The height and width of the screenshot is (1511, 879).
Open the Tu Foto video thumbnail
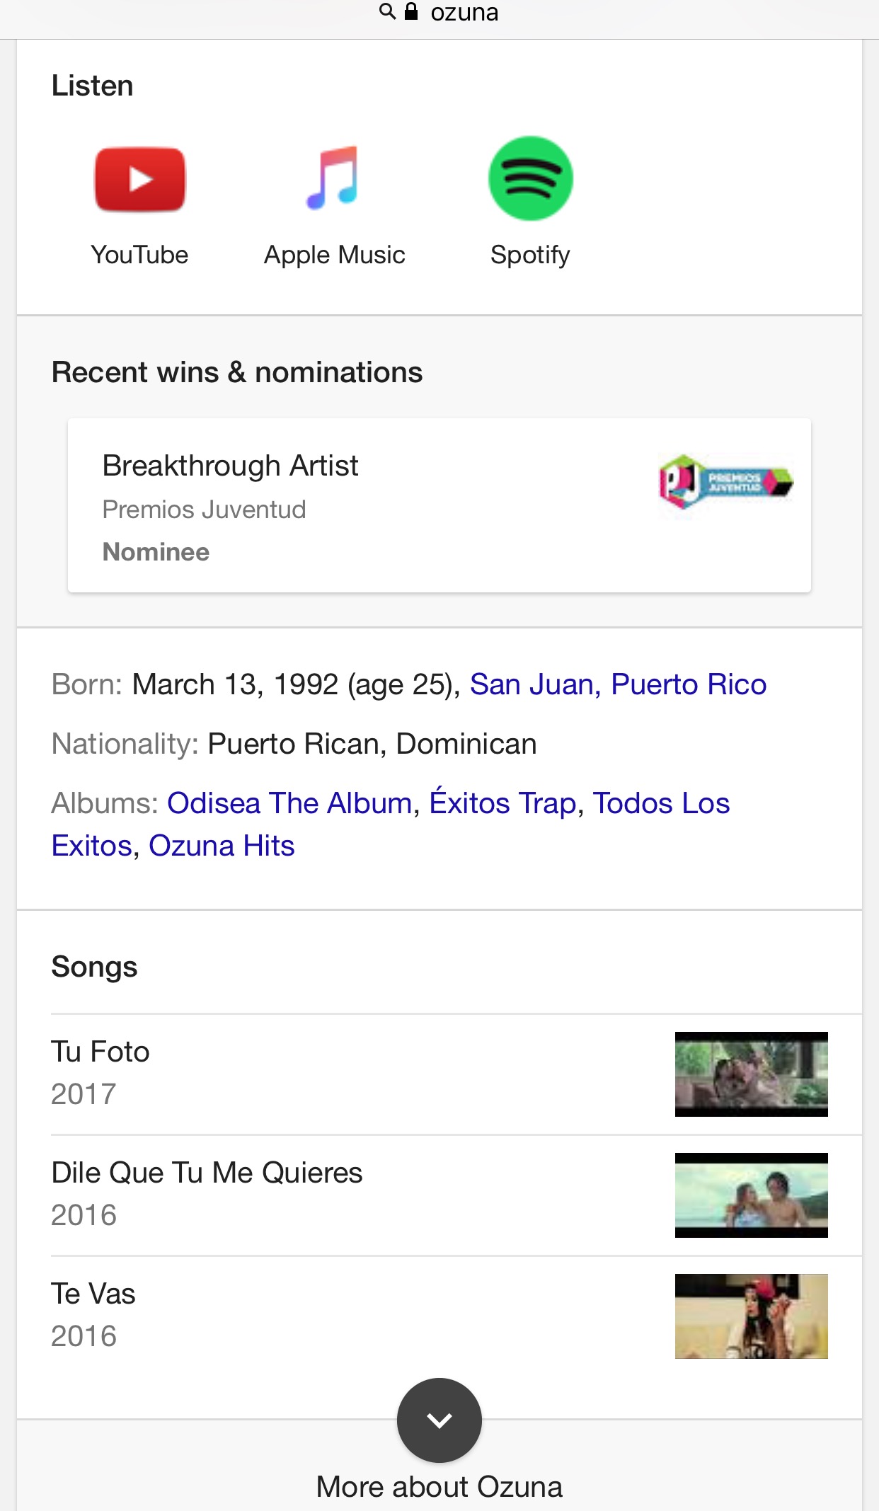(751, 1074)
